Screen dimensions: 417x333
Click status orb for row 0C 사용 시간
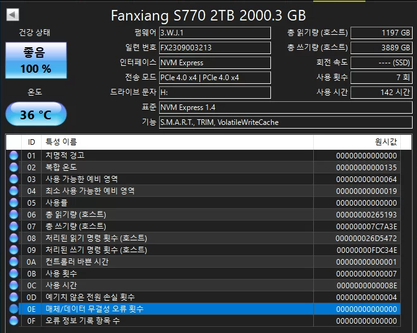[14, 285]
